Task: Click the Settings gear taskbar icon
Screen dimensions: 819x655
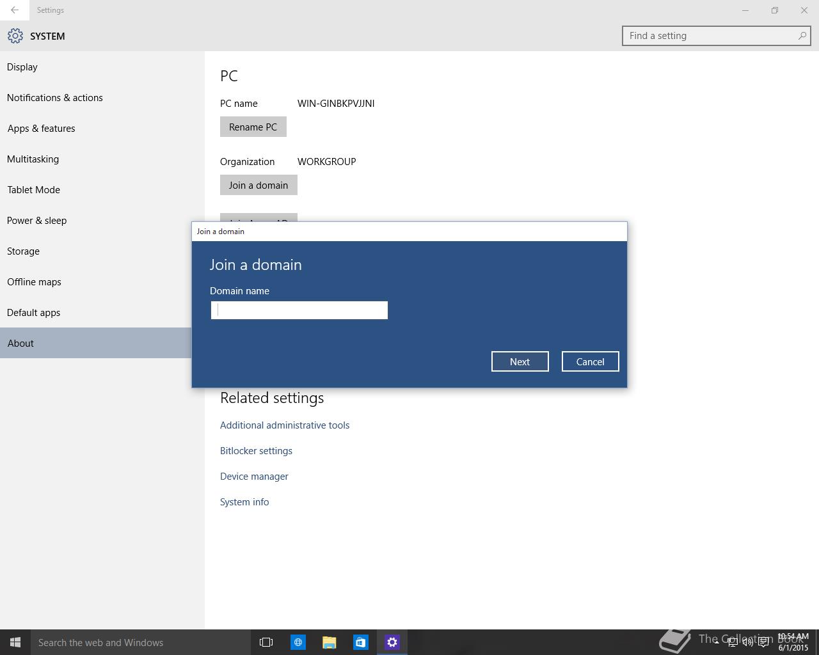Action: tap(392, 642)
